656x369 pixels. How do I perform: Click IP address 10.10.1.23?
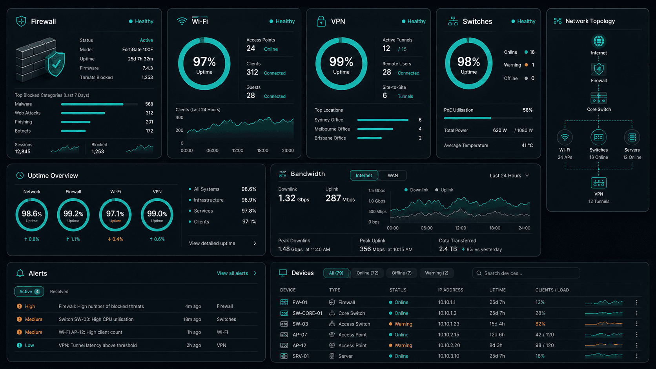448,324
